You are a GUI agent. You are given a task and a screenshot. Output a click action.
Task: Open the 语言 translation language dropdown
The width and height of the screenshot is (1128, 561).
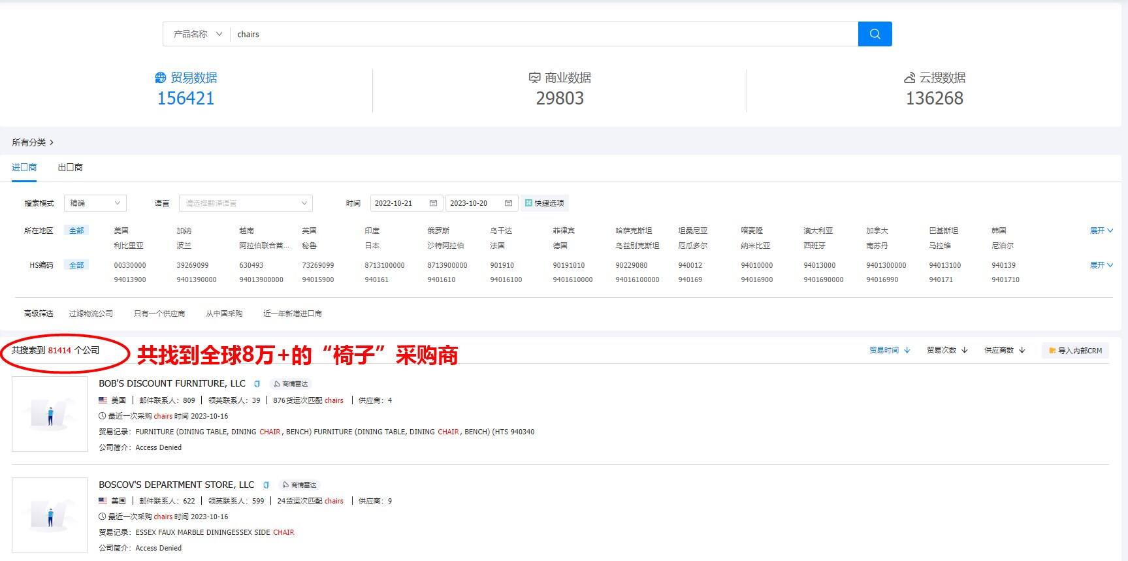[x=246, y=203]
